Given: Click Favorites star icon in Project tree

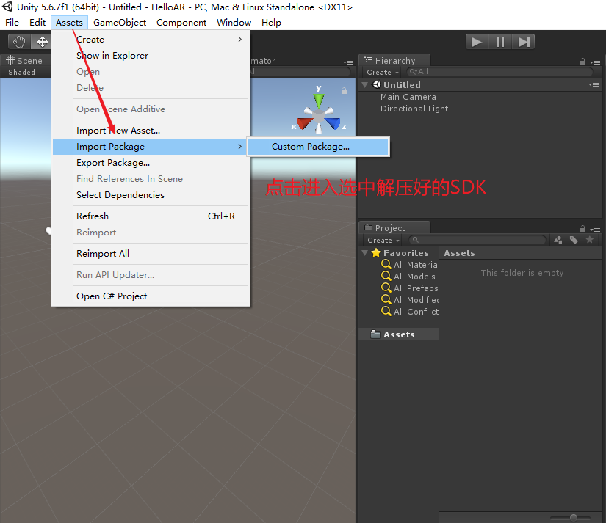Looking at the screenshot, I should point(376,253).
